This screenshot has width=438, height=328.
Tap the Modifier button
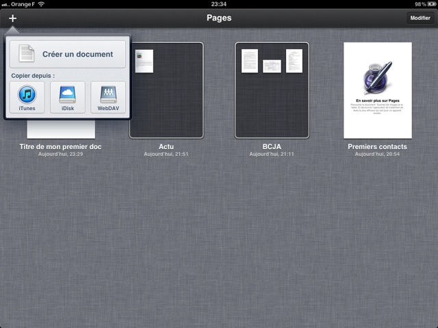click(x=420, y=18)
